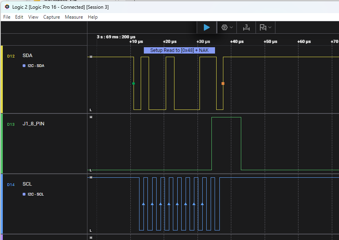
Task: Open the Edit menu
Action: tap(19, 17)
